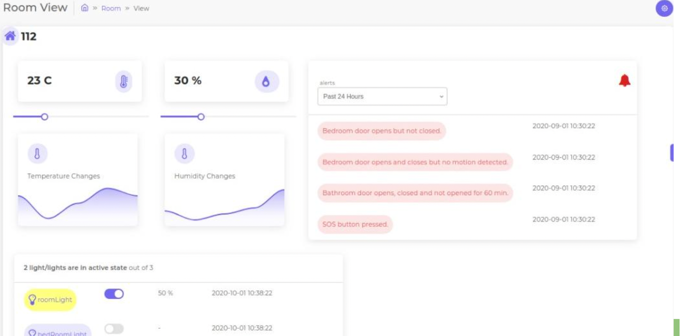Viewport: 682px width, 336px height.
Task: Click the water drop icon on humidity card
Action: [x=266, y=81]
